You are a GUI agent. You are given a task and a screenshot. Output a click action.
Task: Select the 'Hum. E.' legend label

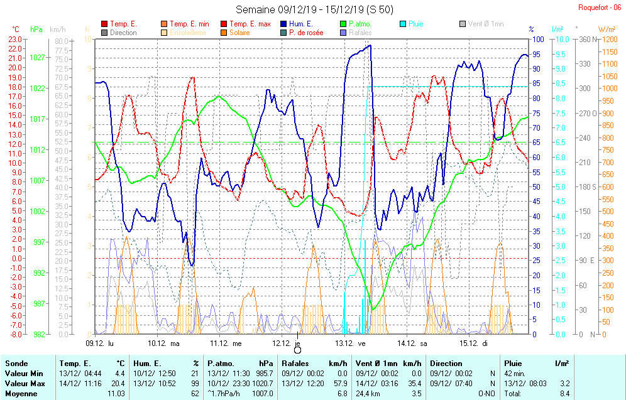click(x=301, y=24)
